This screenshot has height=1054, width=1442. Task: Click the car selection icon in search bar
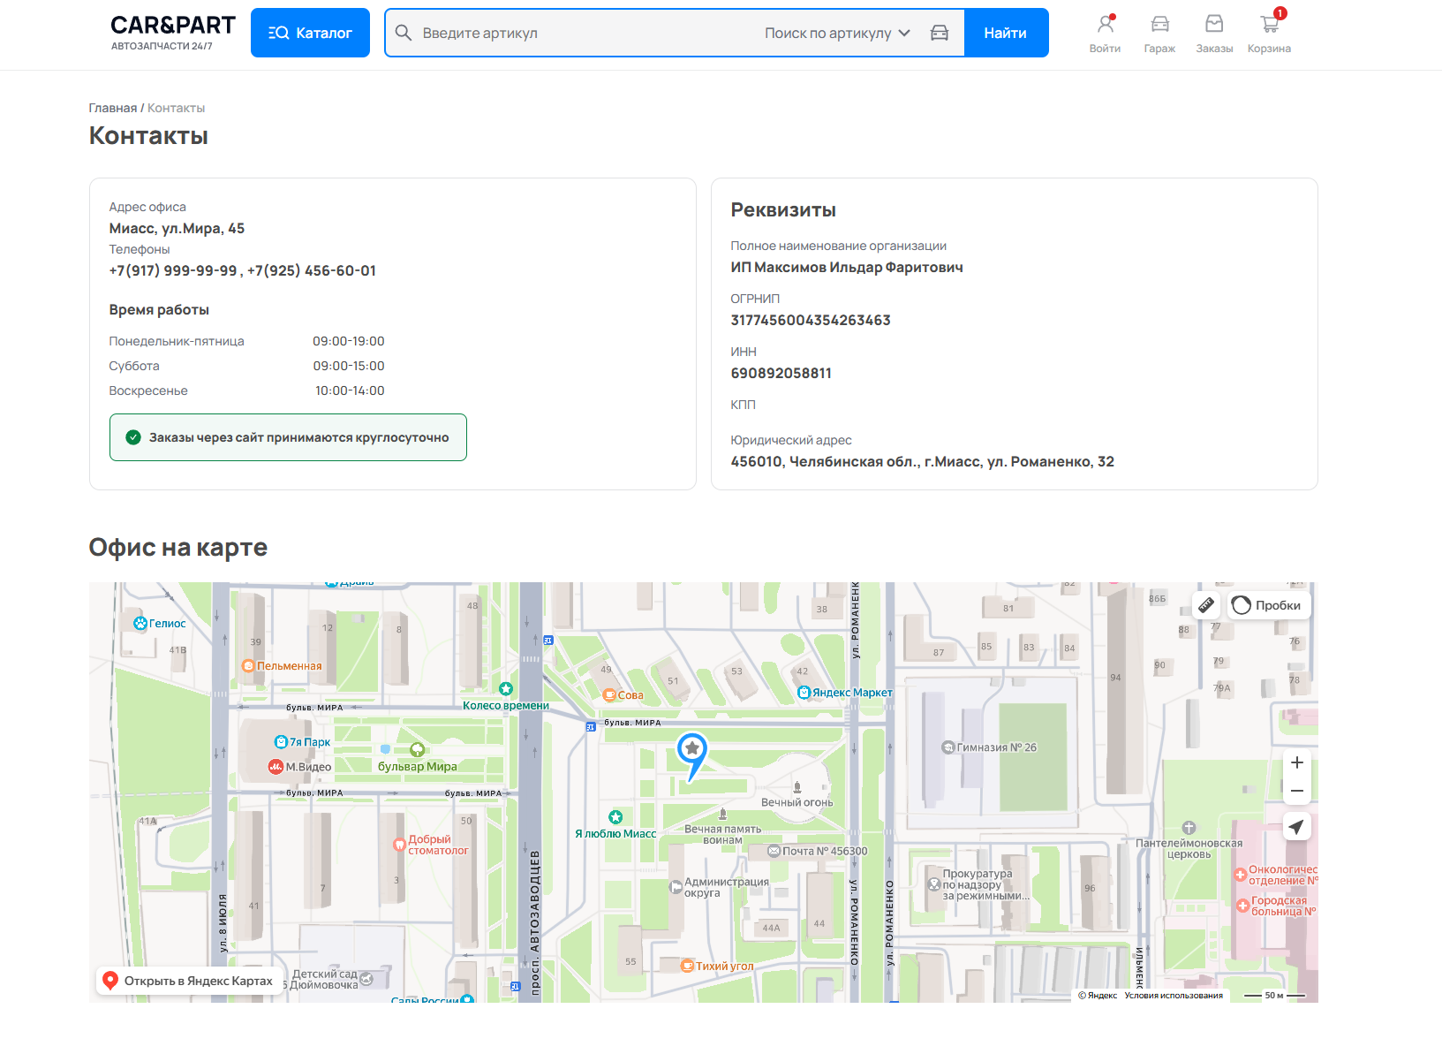tap(940, 33)
